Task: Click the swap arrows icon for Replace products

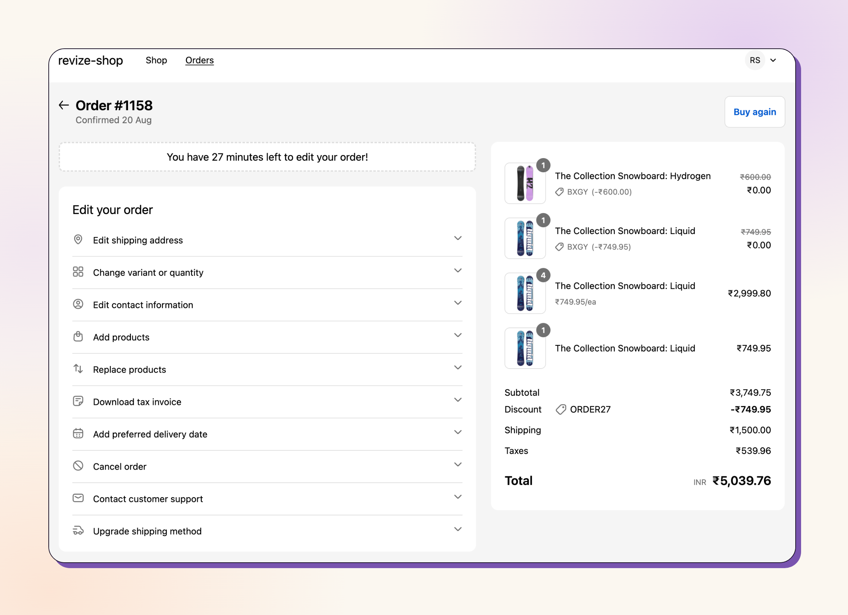Action: coord(78,369)
